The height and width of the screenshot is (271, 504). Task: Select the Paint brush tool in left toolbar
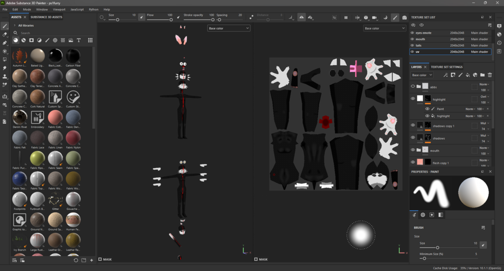pyautogui.click(x=5, y=26)
